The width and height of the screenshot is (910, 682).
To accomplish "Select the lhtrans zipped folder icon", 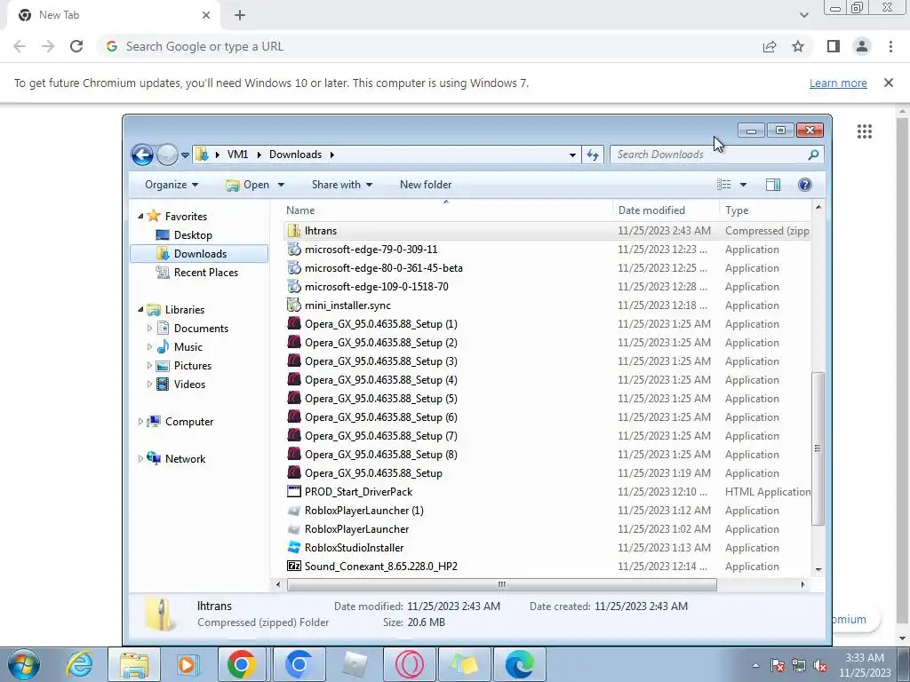I will [294, 231].
